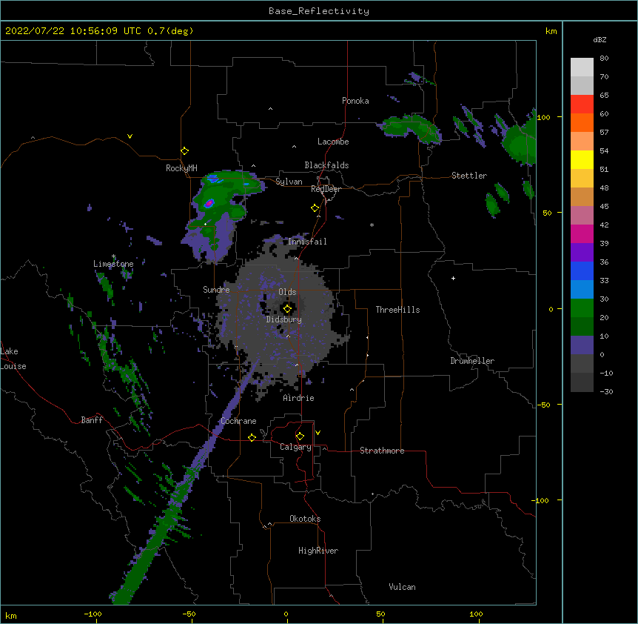The height and width of the screenshot is (624, 638).
Task: Click the horizontal axis -100 km tick label
Action: tap(93, 614)
